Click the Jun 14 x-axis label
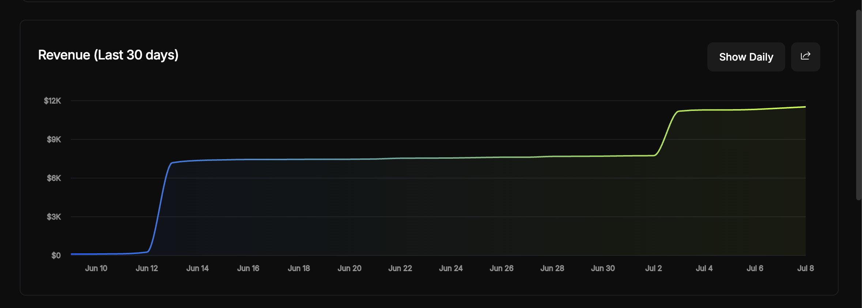This screenshot has width=862, height=308. coord(197,268)
